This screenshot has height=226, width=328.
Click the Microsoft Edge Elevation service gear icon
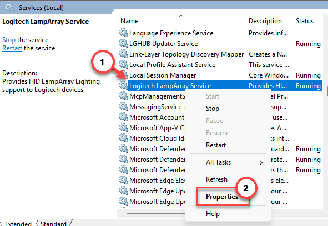pos(123,180)
